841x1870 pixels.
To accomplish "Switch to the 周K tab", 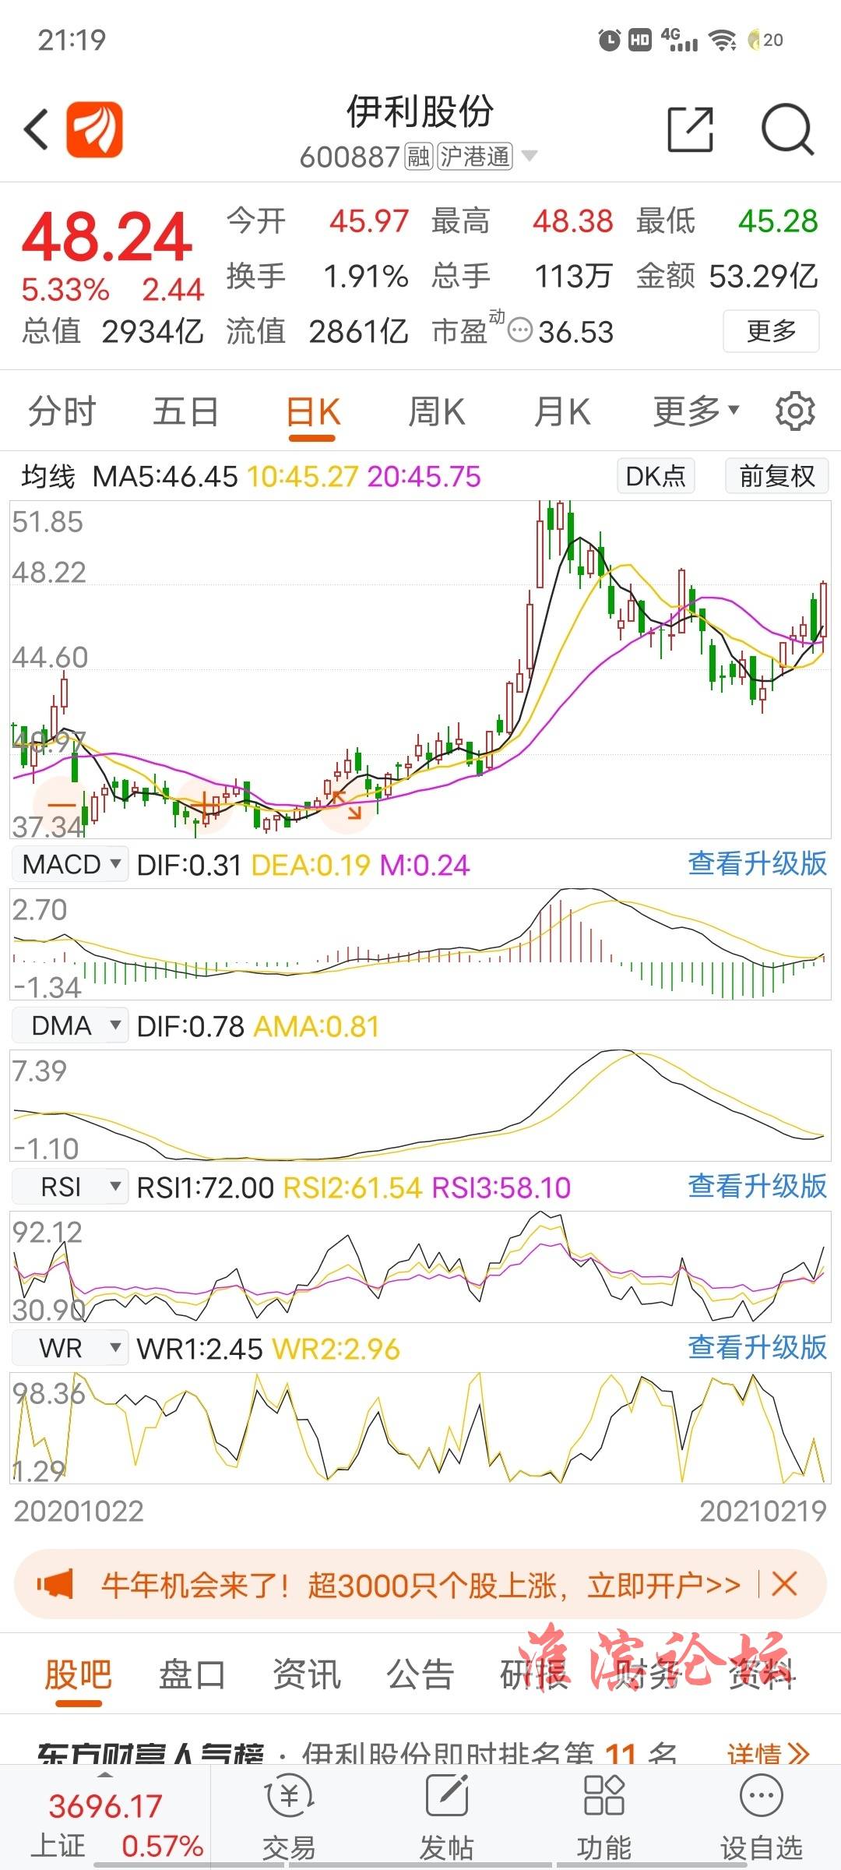I will (437, 411).
